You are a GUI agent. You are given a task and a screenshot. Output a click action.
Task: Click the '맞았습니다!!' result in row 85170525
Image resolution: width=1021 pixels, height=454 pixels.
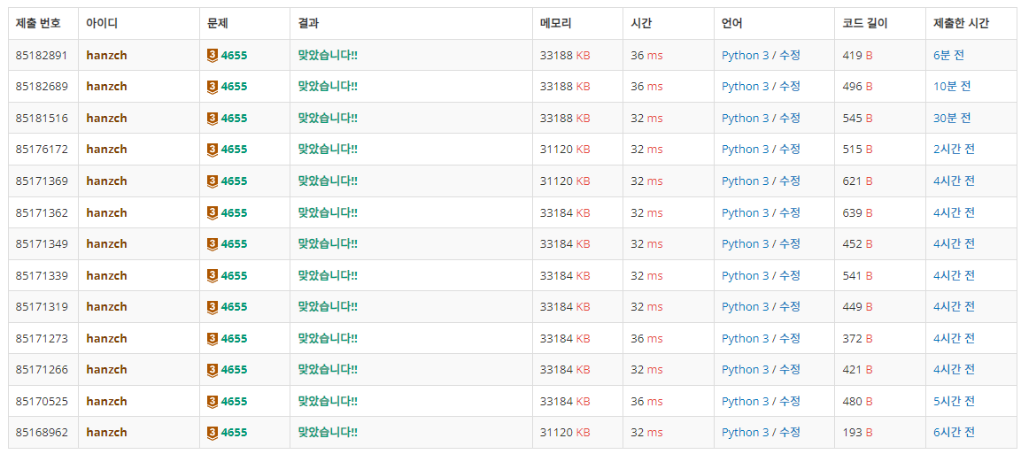pos(328,401)
